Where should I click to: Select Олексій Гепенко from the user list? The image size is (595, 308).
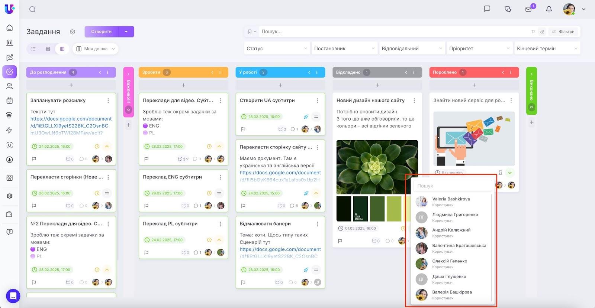tap(453, 264)
